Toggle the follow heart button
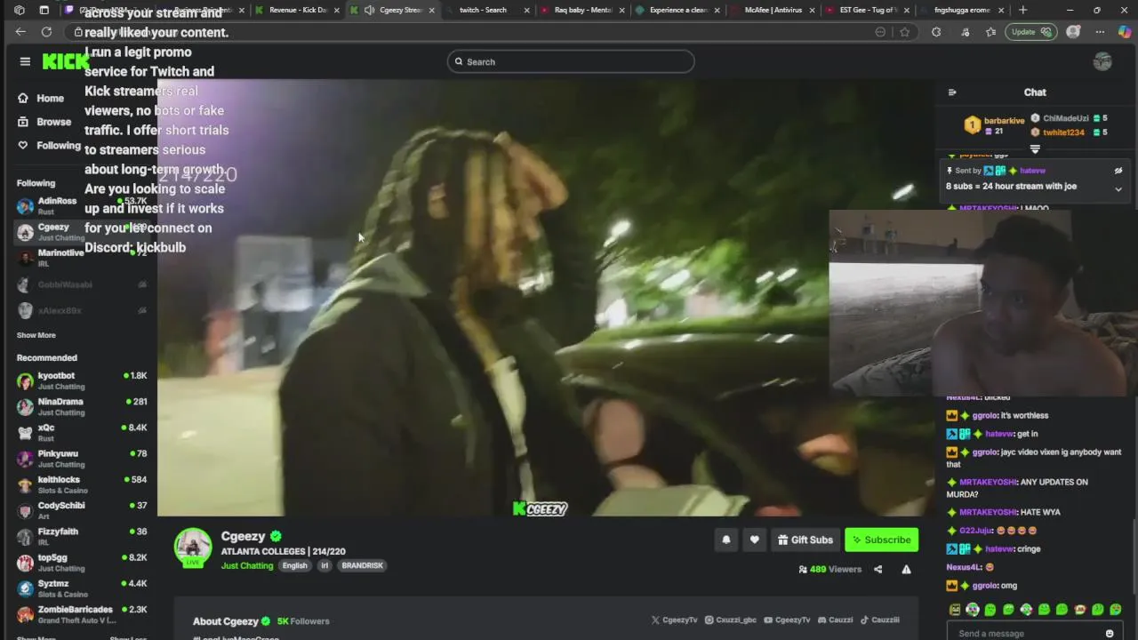This screenshot has height=640, width=1138. [755, 540]
